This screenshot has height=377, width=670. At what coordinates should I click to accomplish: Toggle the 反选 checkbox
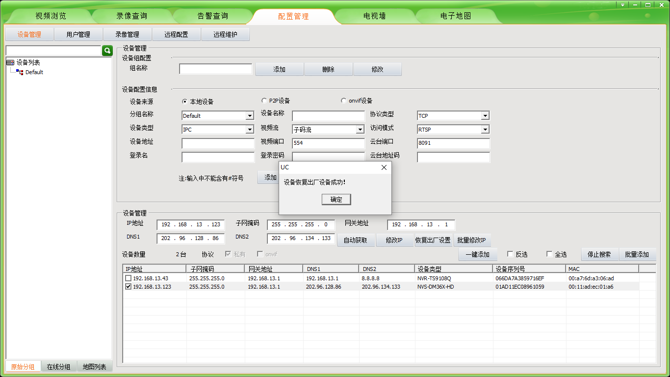click(x=510, y=254)
